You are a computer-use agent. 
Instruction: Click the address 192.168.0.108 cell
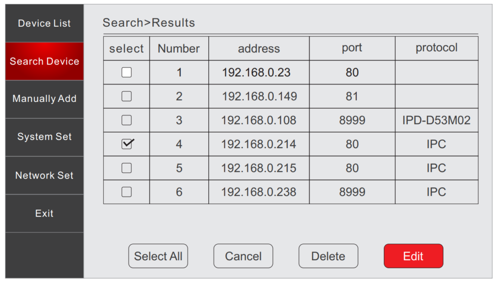point(259,120)
